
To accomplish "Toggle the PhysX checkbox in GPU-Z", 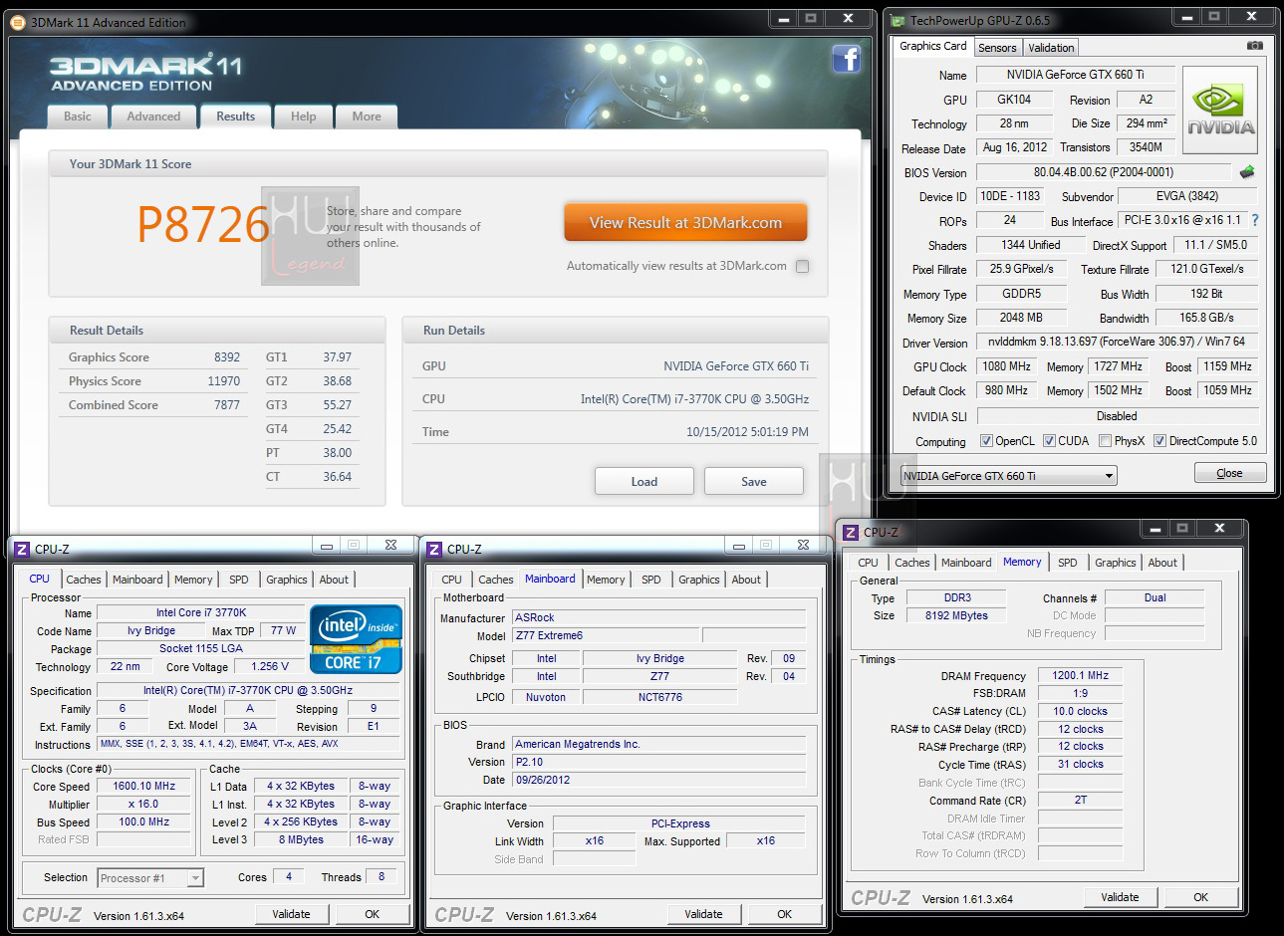I will click(1105, 441).
